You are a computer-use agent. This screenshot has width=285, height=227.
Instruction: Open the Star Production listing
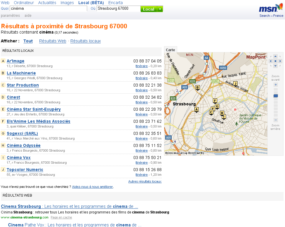pyautogui.click(x=23, y=85)
